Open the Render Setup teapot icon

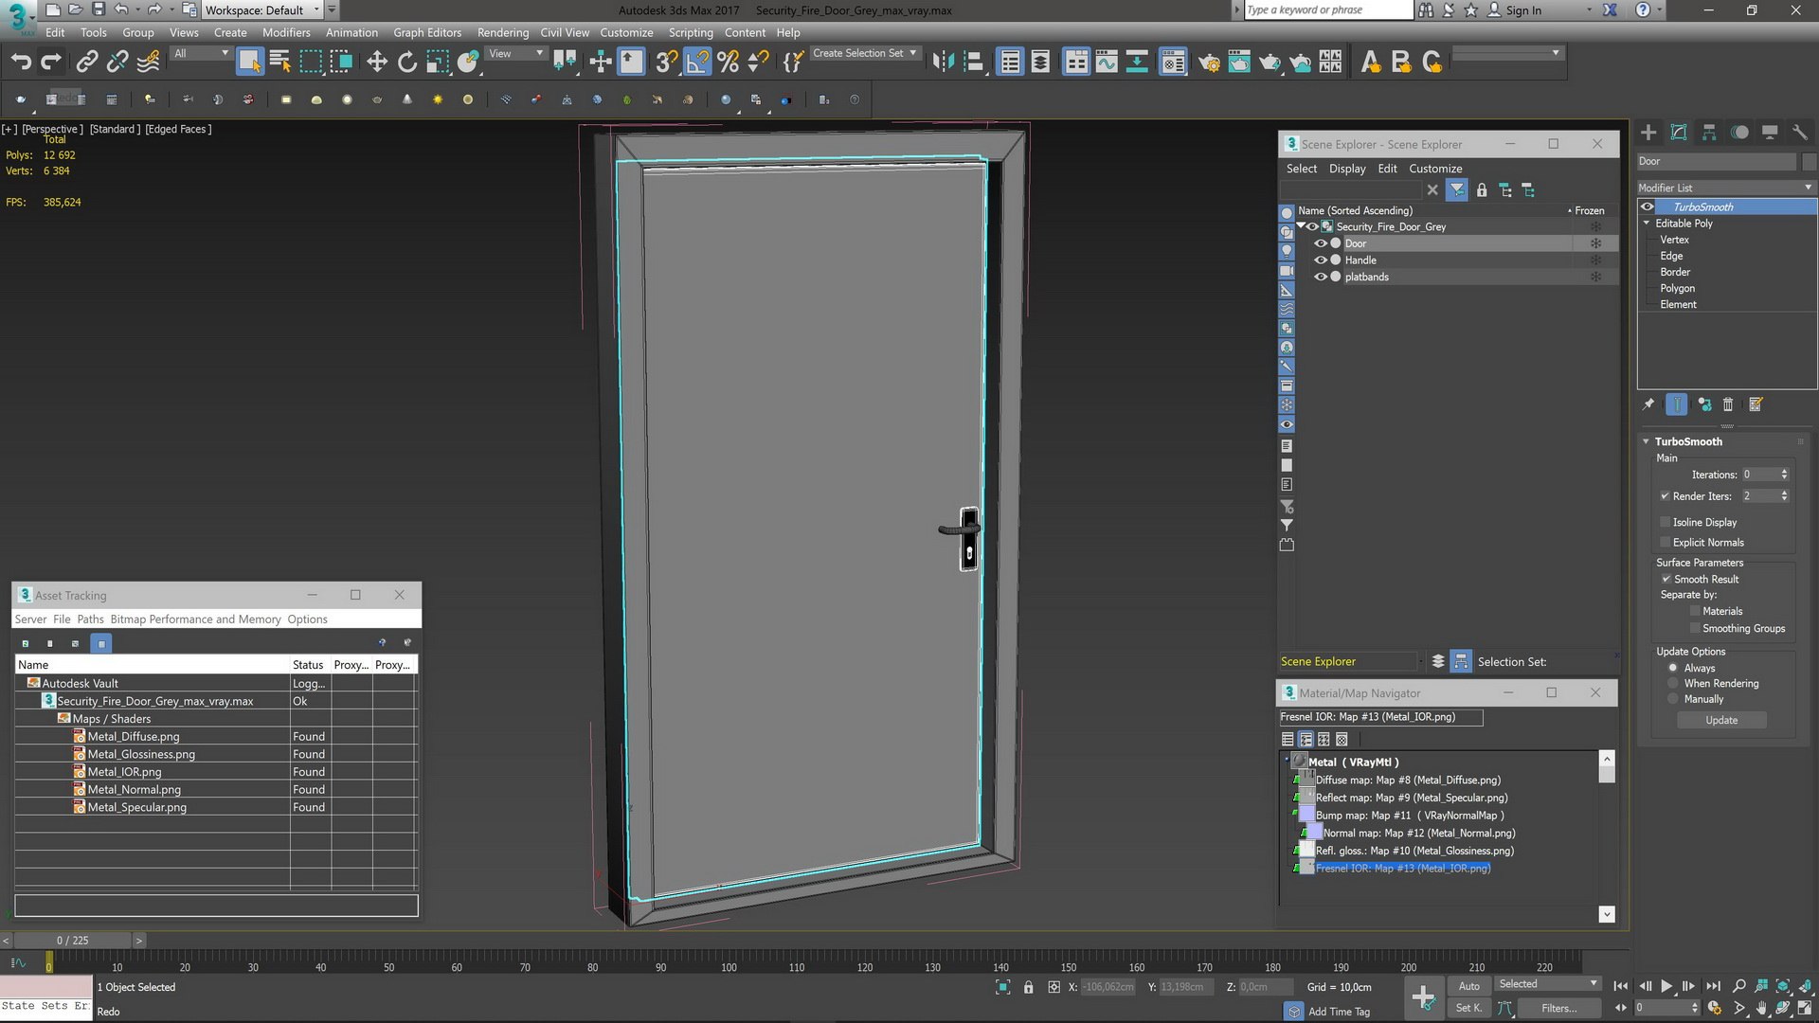(x=1209, y=63)
